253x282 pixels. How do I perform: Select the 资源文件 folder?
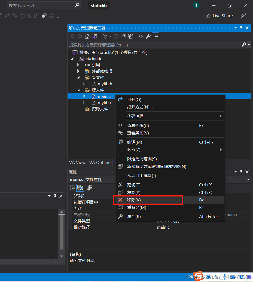100,109
